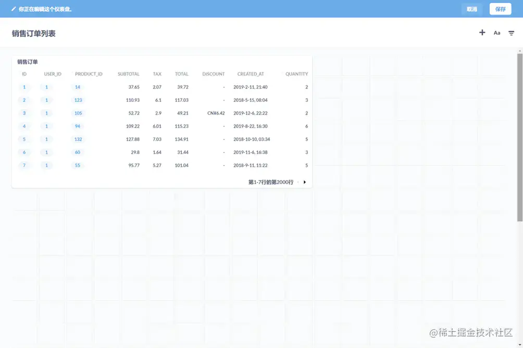Sort by the TOTAL column header
Viewport: 523px width, 348px height.
(182, 74)
